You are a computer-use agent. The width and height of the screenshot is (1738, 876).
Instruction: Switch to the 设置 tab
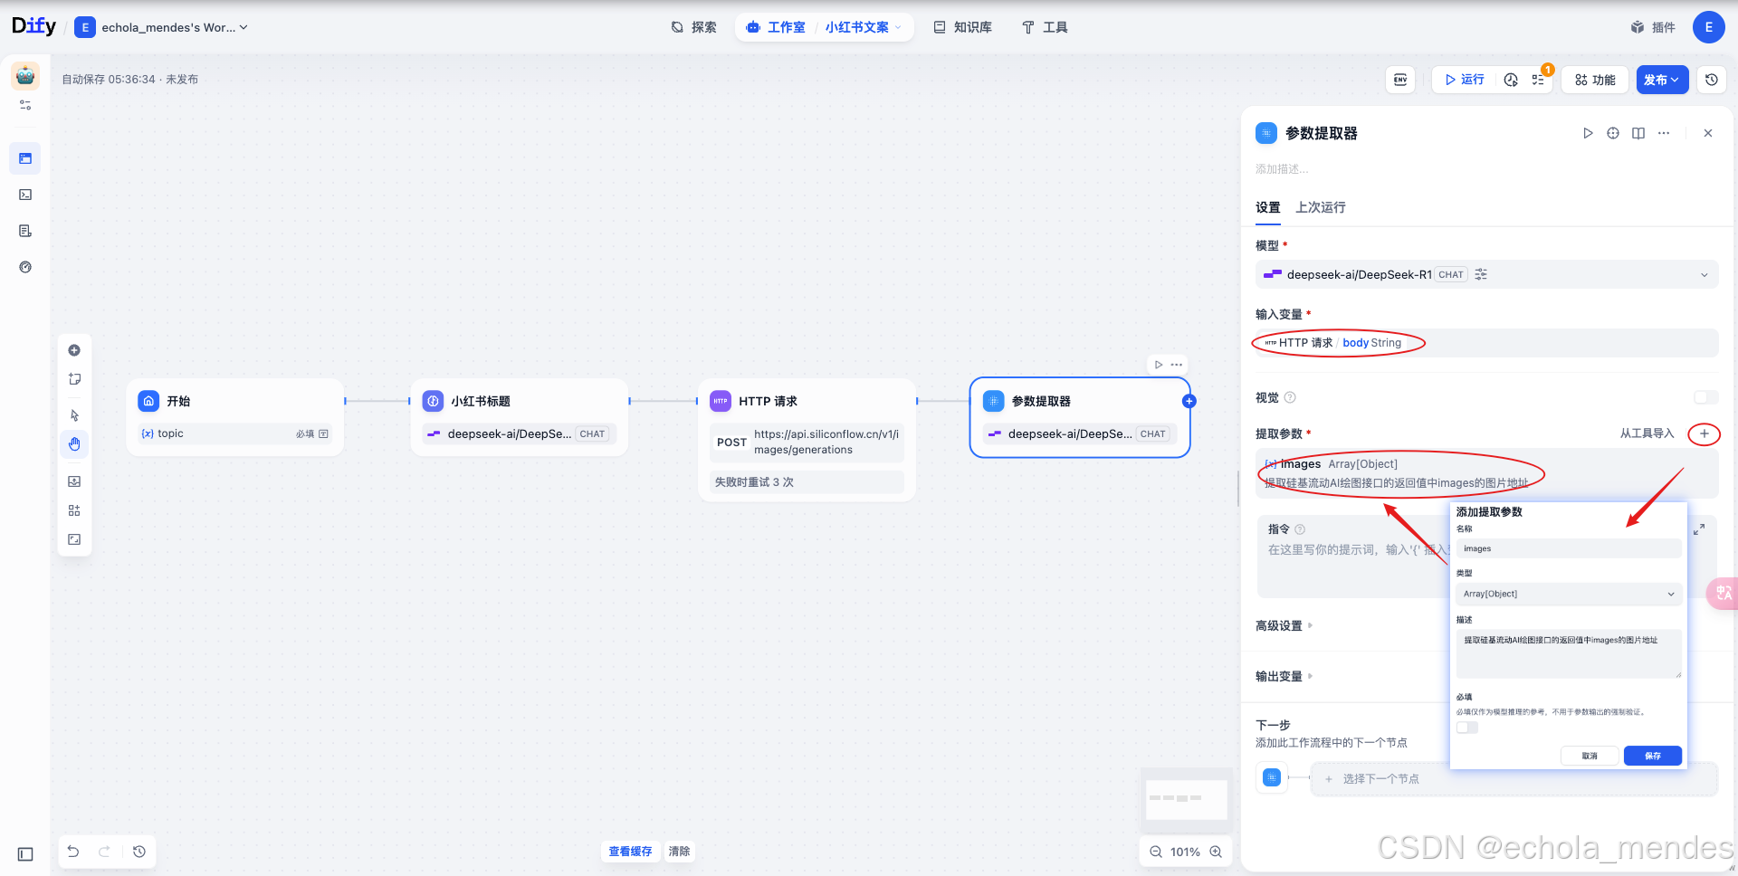point(1267,207)
